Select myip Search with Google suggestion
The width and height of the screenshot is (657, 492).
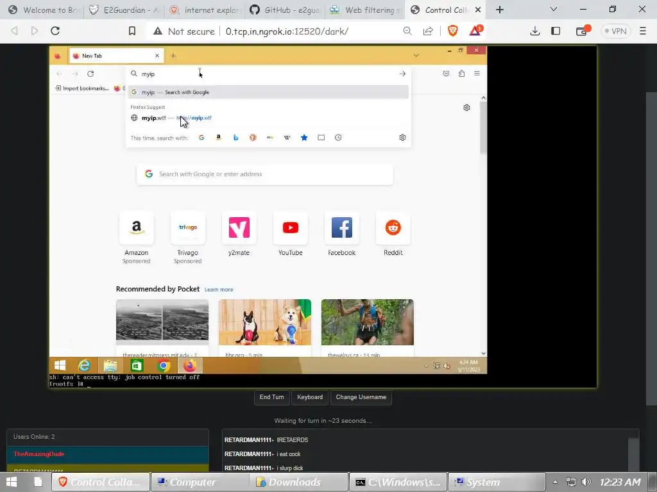[x=268, y=92]
